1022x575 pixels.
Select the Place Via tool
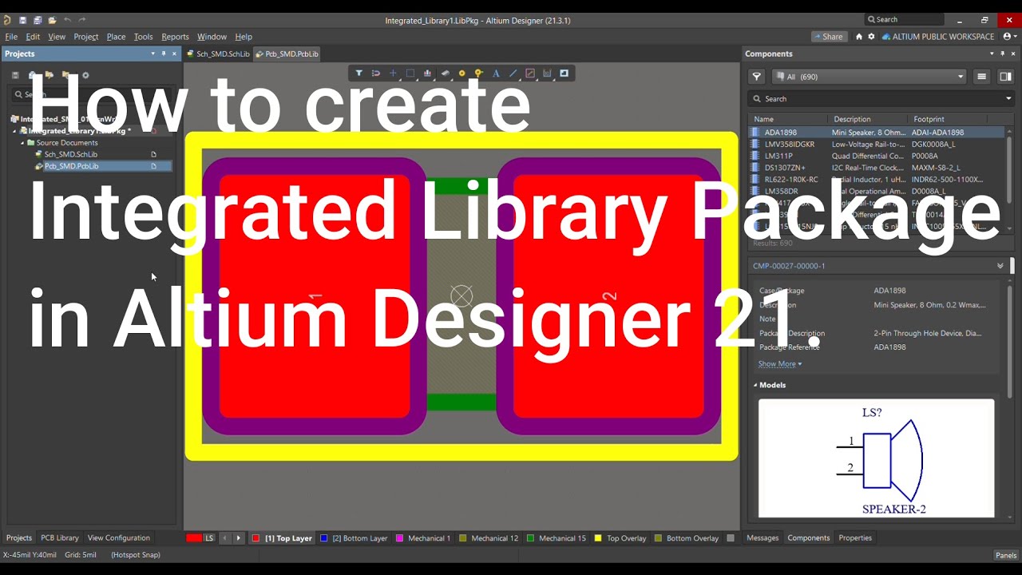pos(478,73)
